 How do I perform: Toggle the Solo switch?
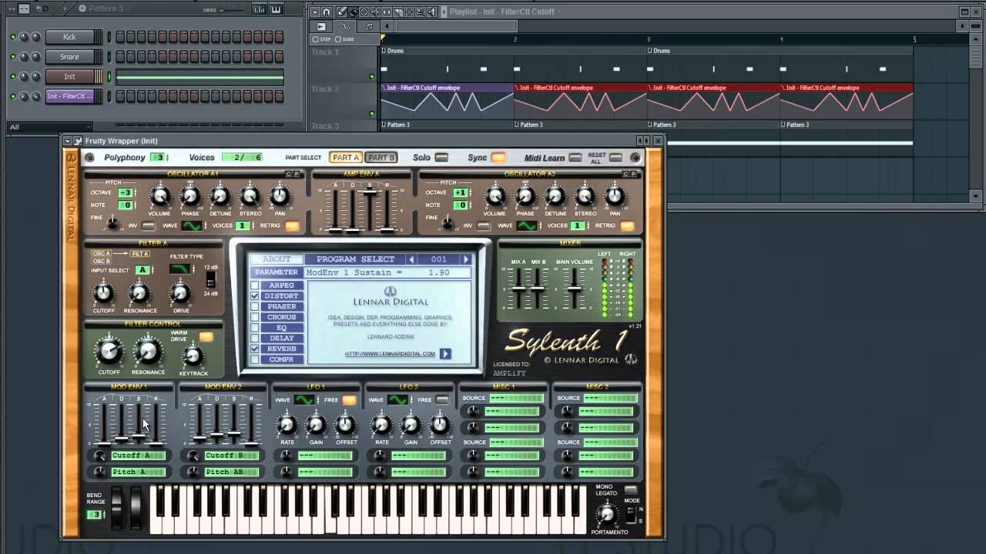(x=441, y=158)
